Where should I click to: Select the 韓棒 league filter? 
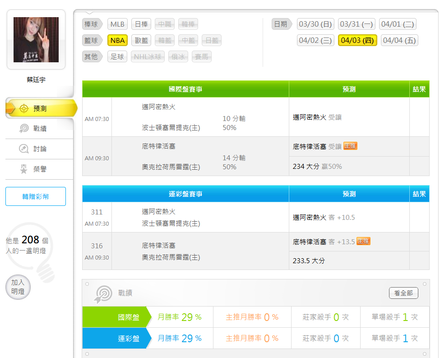pos(188,24)
